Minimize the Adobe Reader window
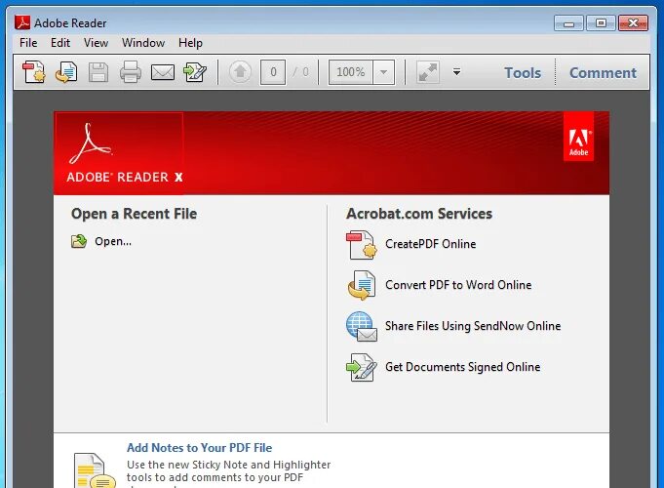The width and height of the screenshot is (664, 488). tap(568, 22)
